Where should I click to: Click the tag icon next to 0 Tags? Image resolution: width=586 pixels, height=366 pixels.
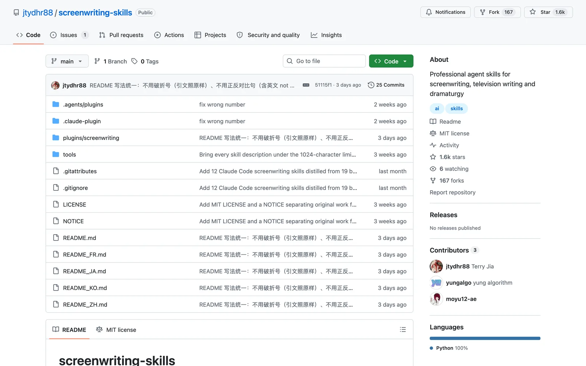(x=134, y=61)
